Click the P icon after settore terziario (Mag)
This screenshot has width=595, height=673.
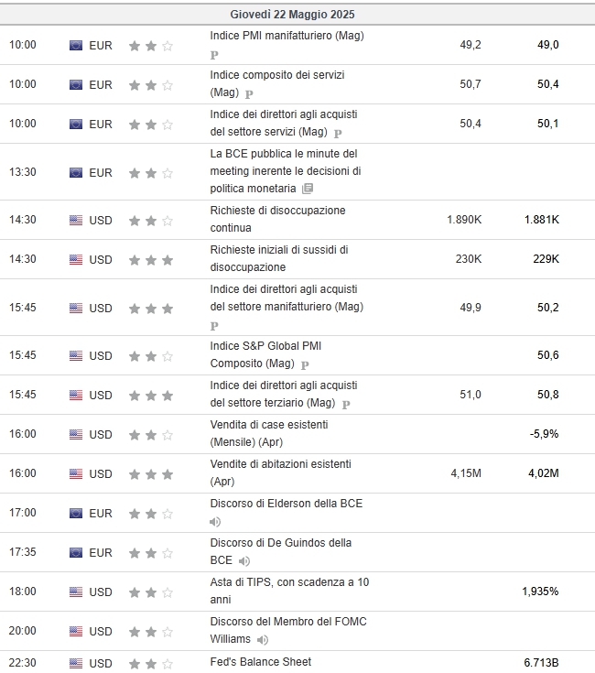tap(346, 405)
